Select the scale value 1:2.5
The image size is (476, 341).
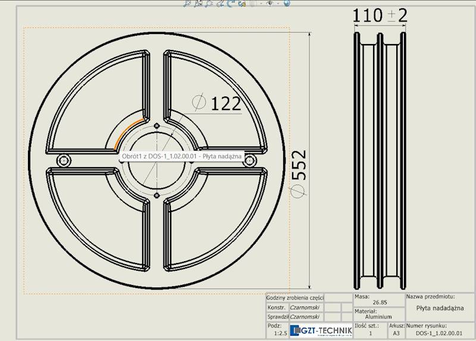tap(280, 333)
